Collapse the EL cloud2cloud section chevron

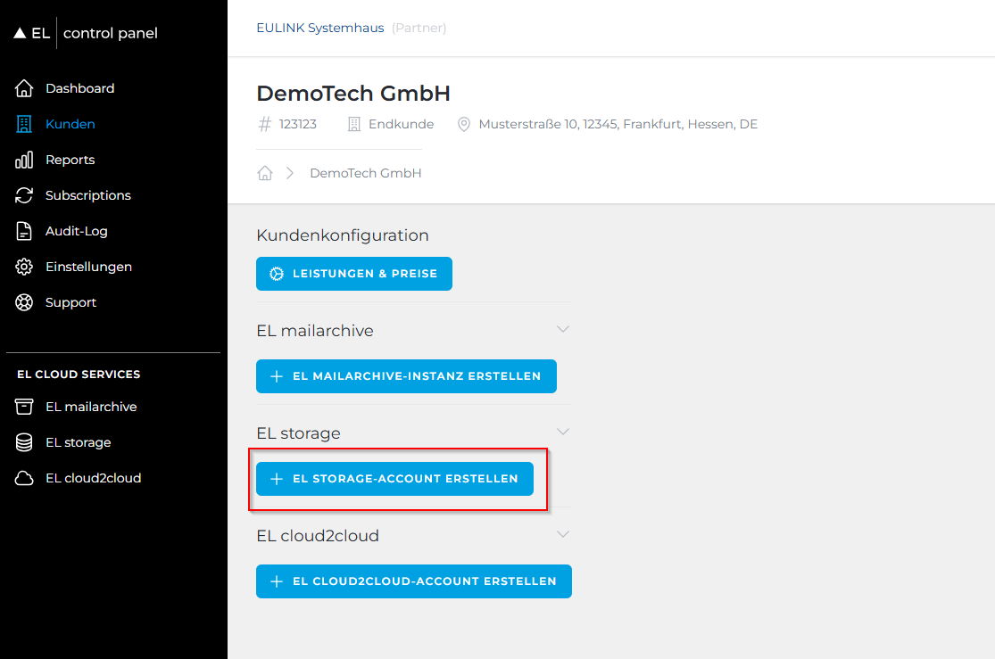pyautogui.click(x=562, y=534)
